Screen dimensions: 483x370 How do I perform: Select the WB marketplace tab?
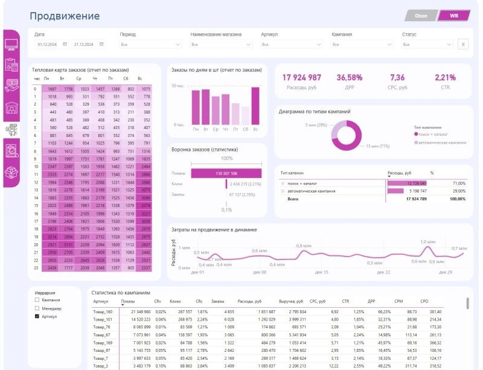coord(453,16)
